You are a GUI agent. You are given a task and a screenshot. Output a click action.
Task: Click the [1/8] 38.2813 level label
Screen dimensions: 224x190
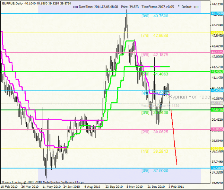[x=155, y=151]
